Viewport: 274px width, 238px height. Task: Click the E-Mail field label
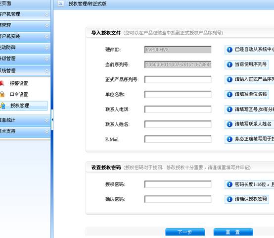[112, 140]
